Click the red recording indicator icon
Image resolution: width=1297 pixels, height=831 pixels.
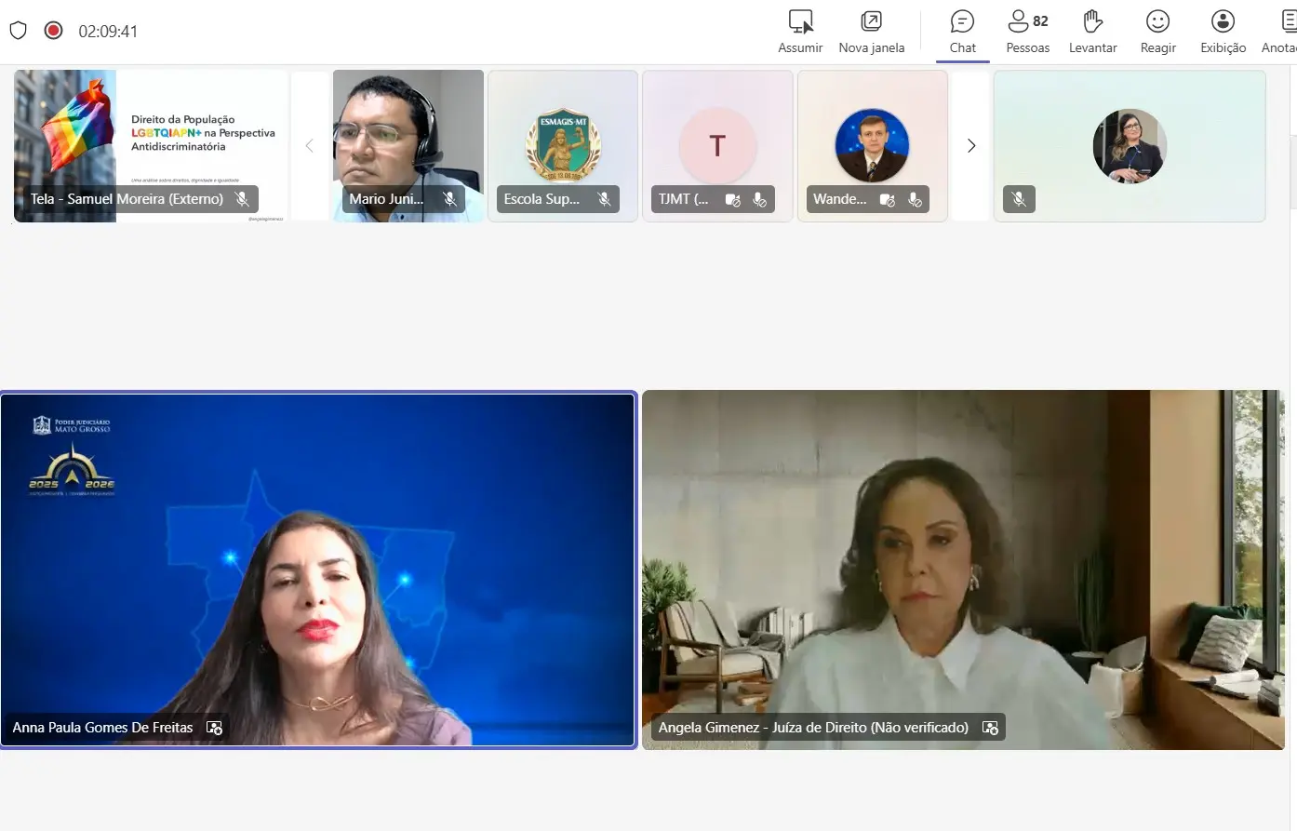coord(54,31)
